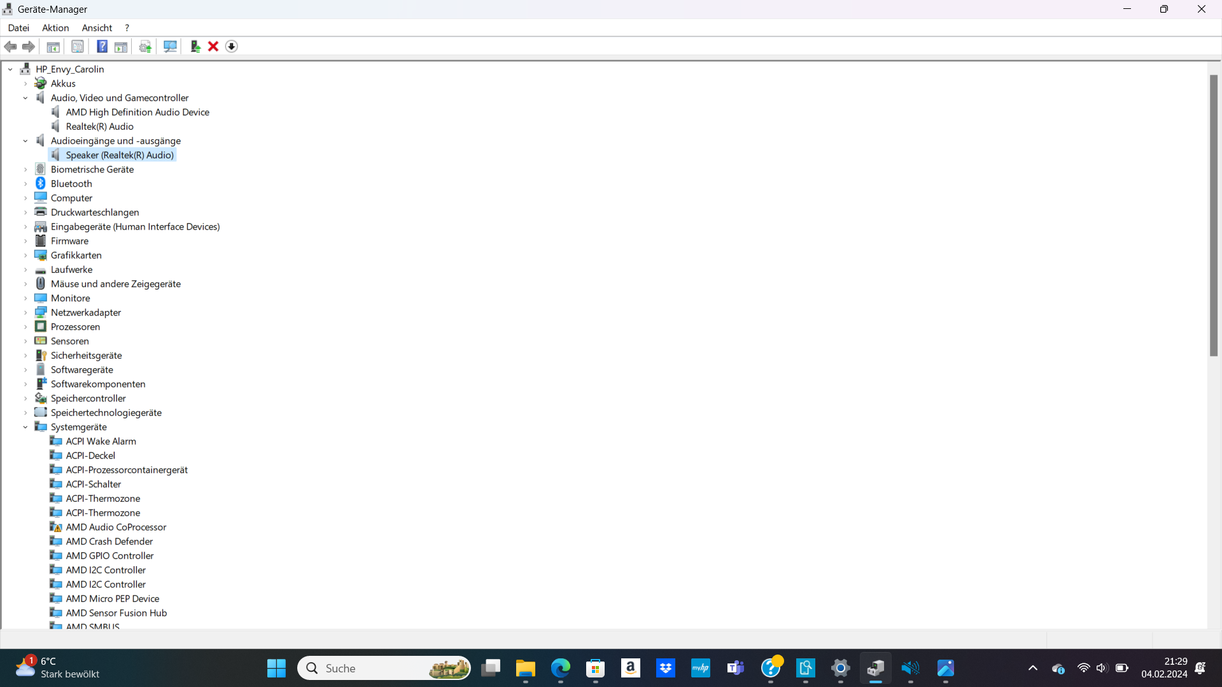Expand the Grafikkarten category
The image size is (1222, 687).
(x=25, y=255)
